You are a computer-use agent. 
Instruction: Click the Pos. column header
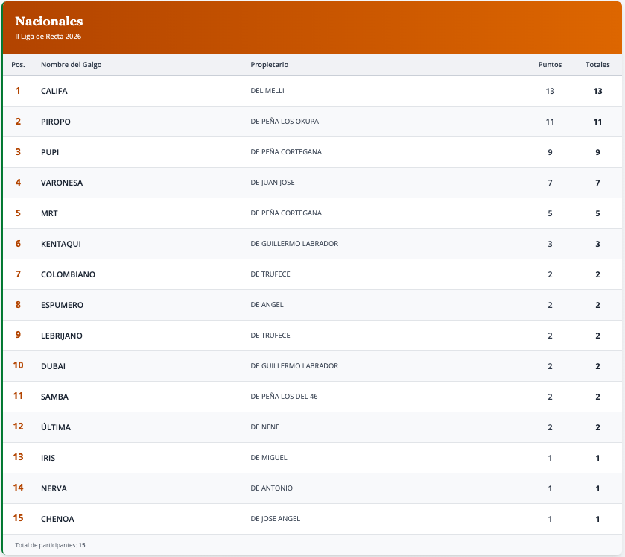[18, 65]
